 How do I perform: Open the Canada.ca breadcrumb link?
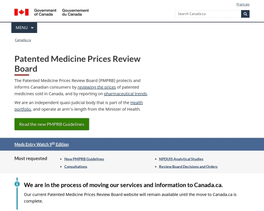[23, 40]
